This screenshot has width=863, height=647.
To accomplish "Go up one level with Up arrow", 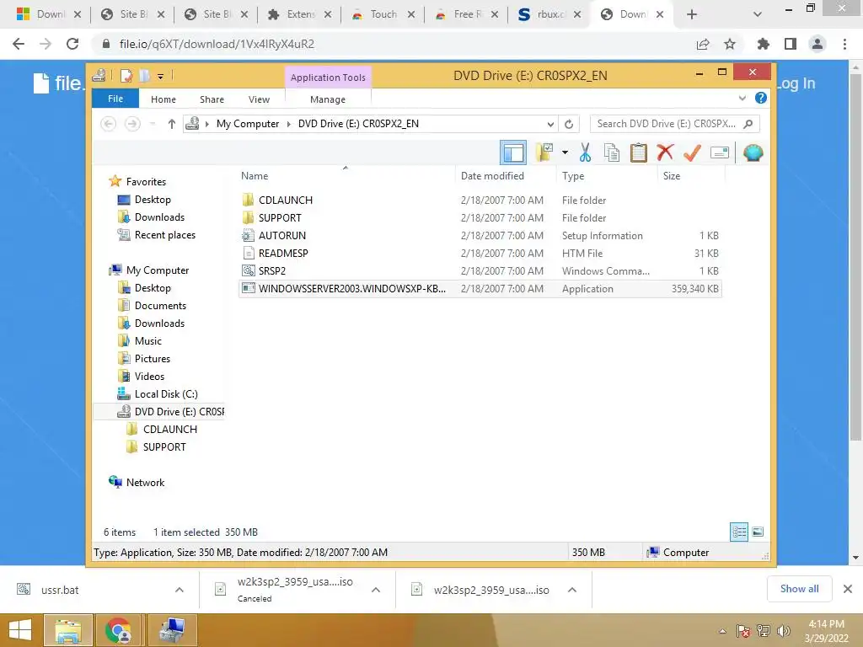I will coord(172,124).
